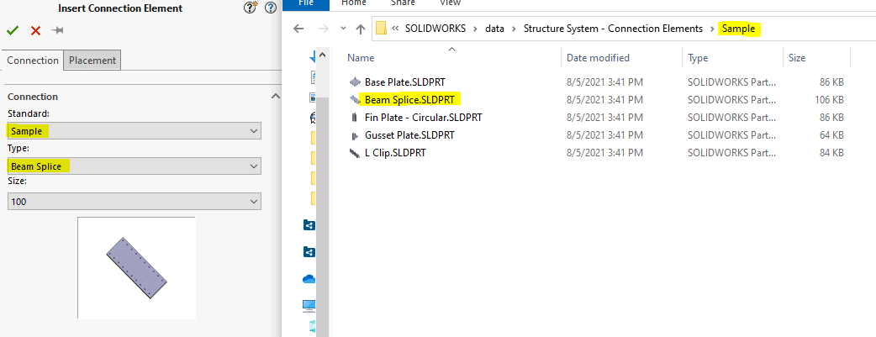Click the navigation pane scroll up arrow
Screen dimensions: 876x337
coord(324,55)
